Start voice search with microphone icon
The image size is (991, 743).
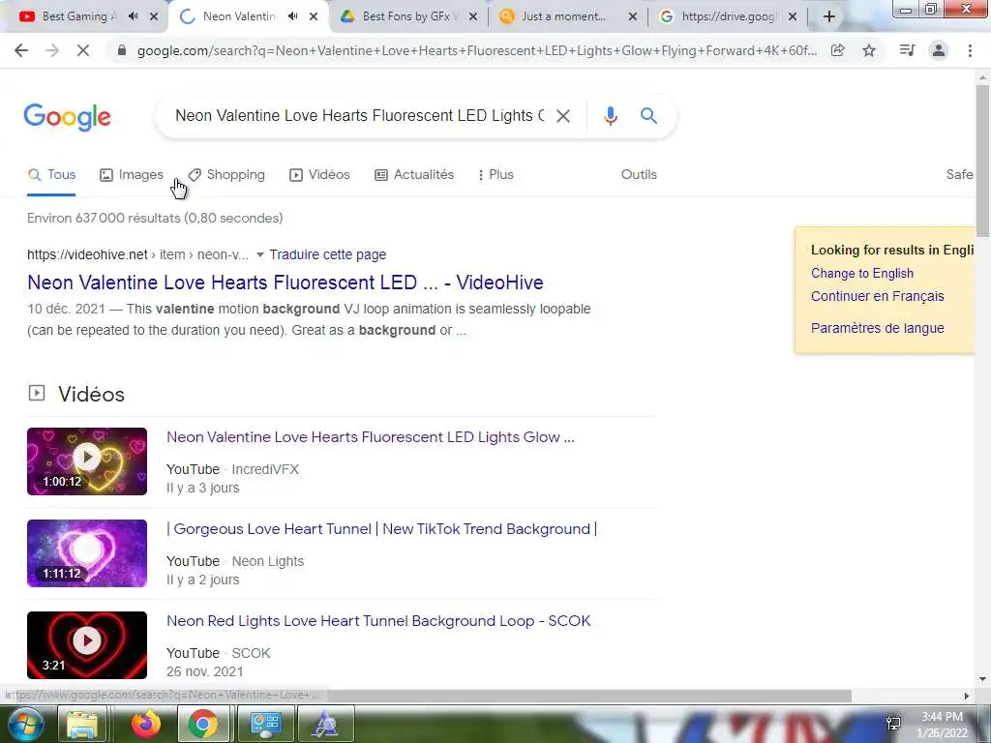click(x=610, y=116)
